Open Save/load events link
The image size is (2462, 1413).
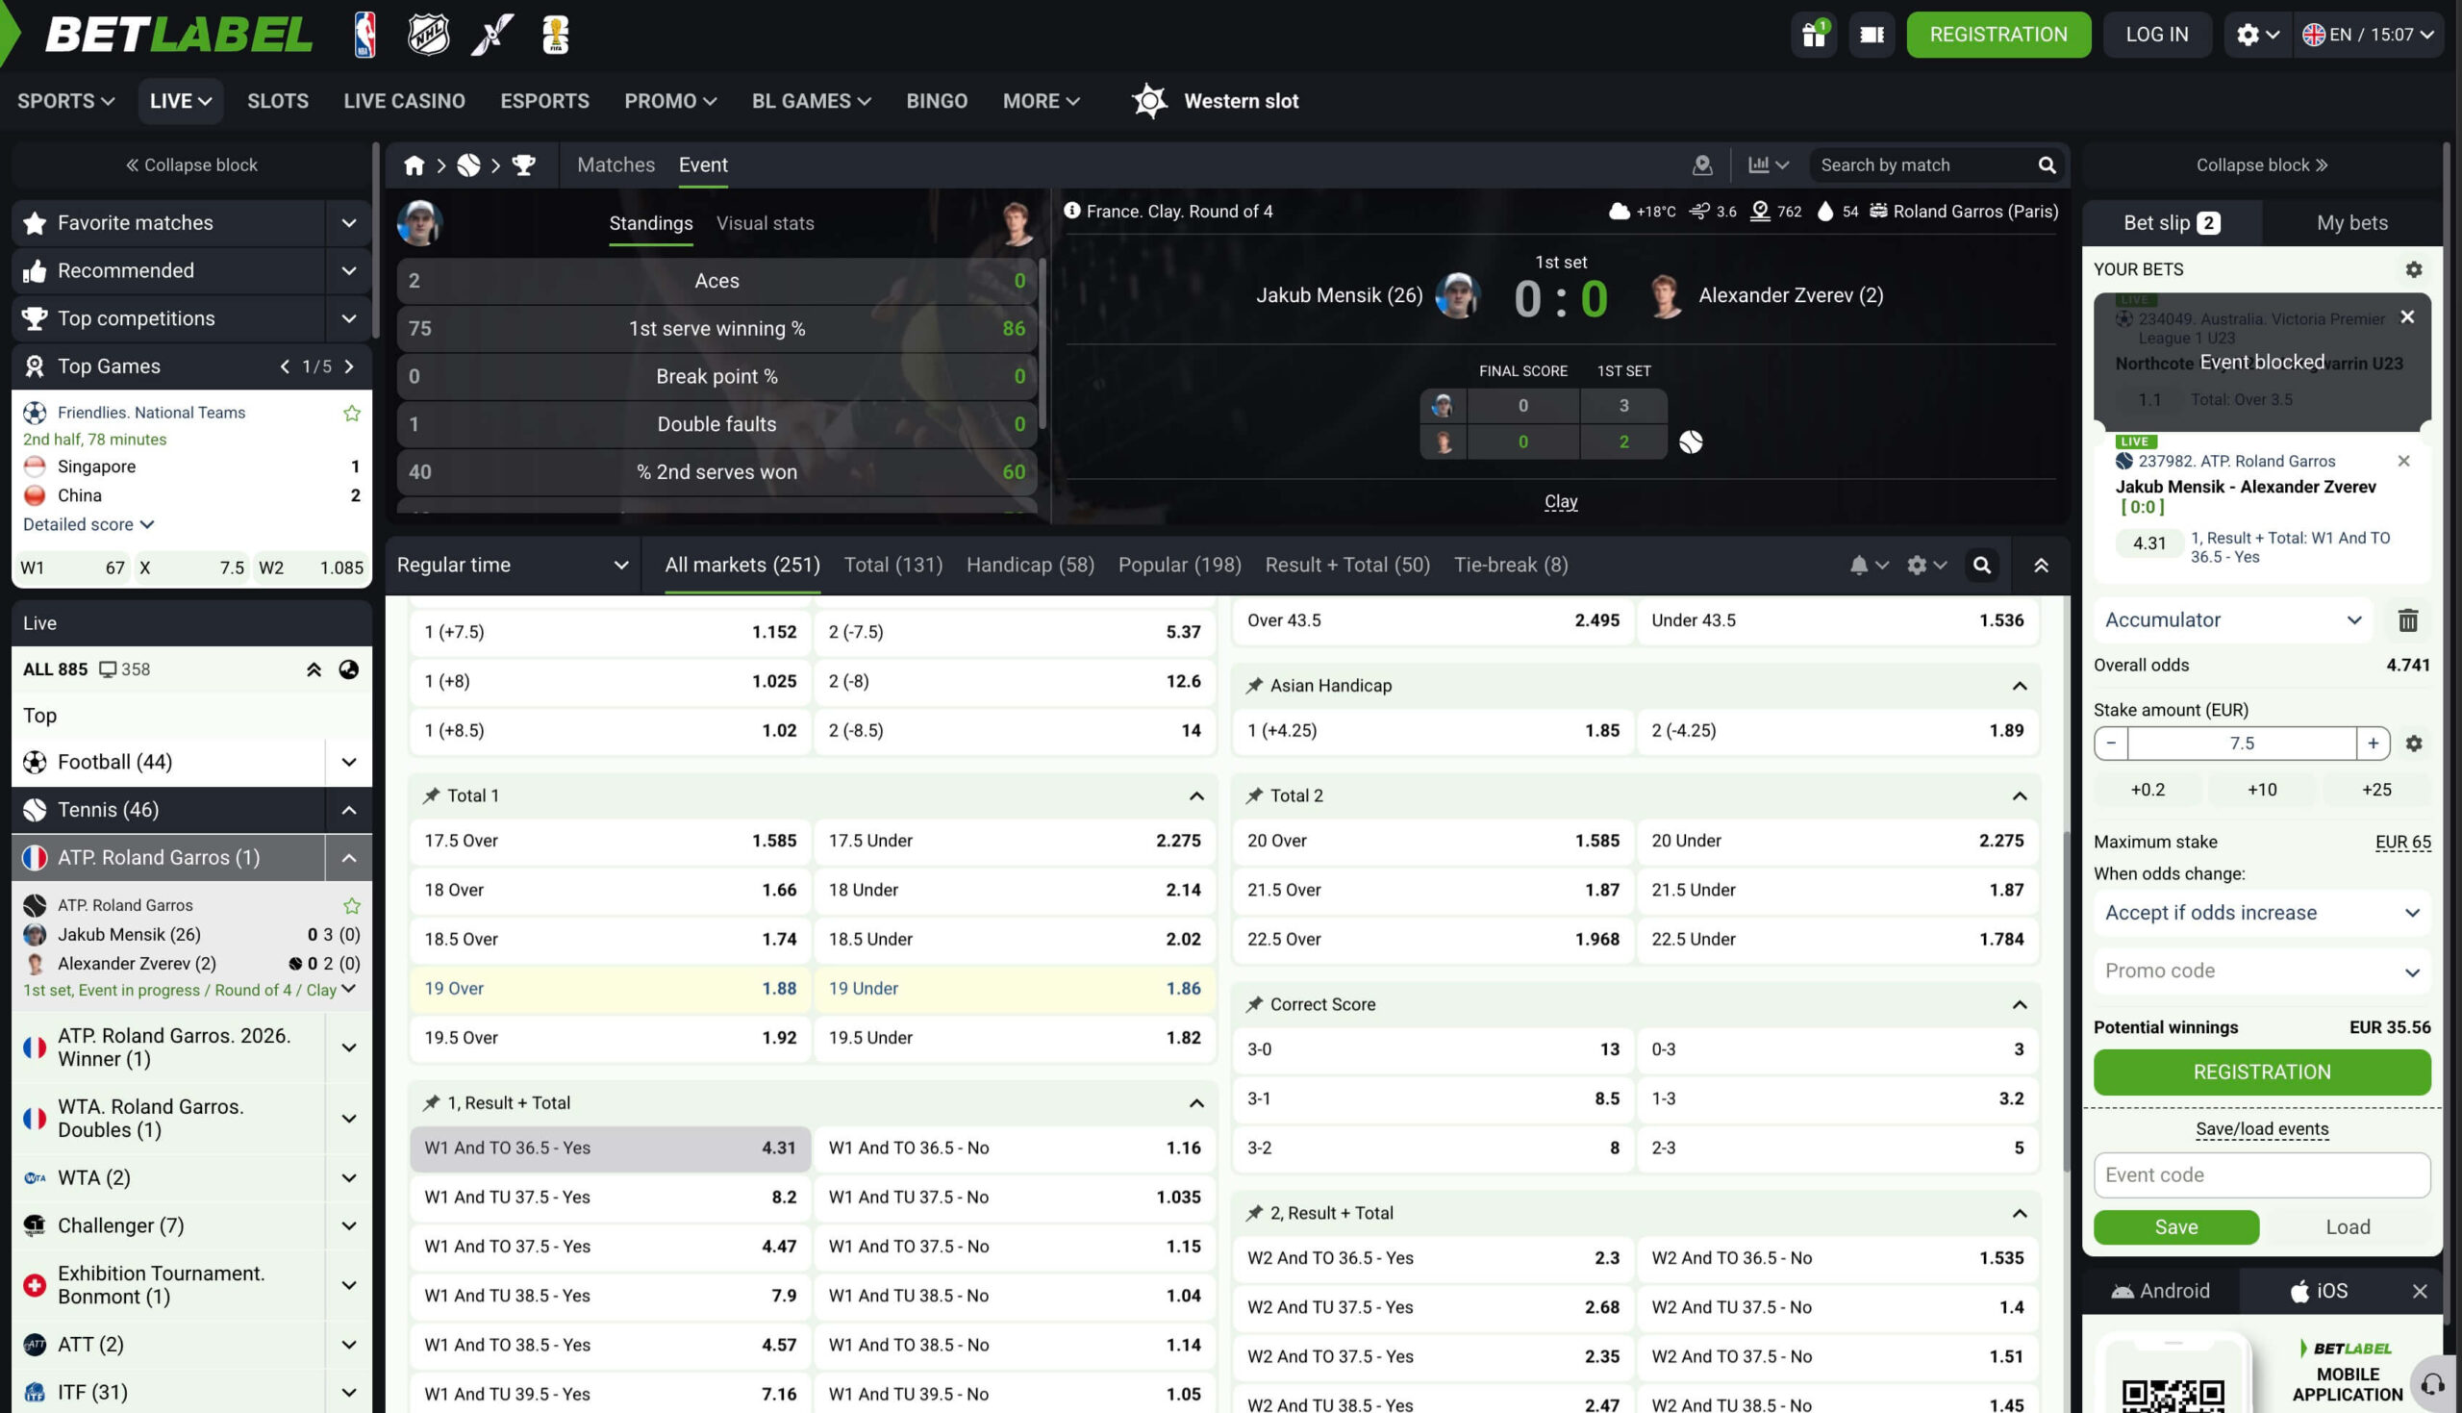coord(2262,1129)
